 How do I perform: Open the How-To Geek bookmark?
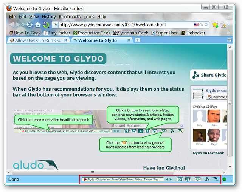(x=25, y=33)
